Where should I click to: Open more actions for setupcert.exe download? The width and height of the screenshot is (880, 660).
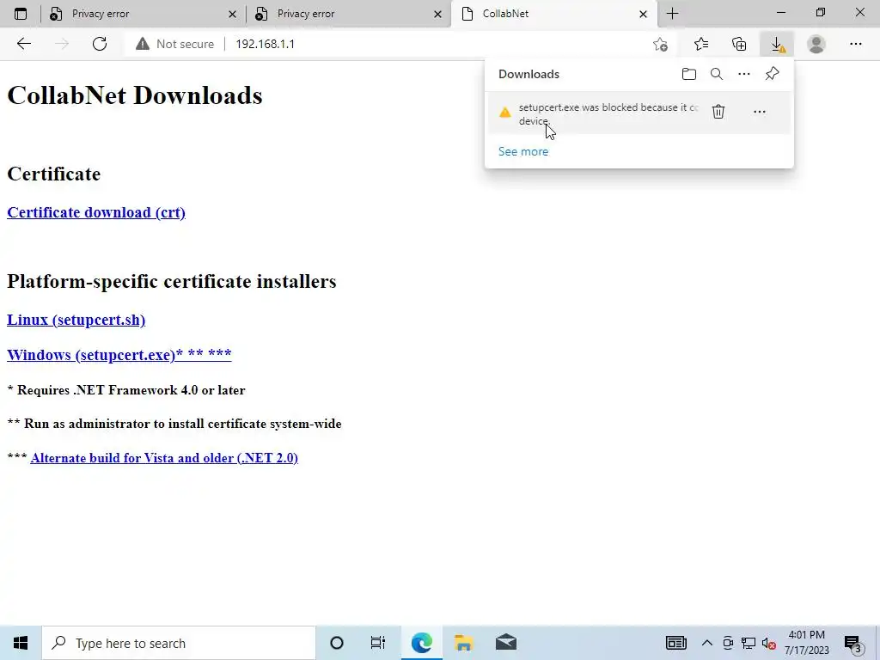coord(760,112)
